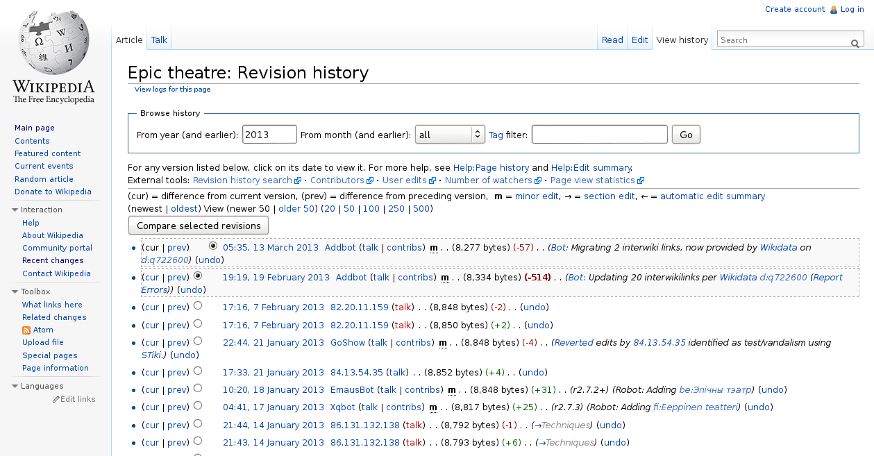874x456 pixels.
Task: Open Page information link
Action: click(x=56, y=368)
